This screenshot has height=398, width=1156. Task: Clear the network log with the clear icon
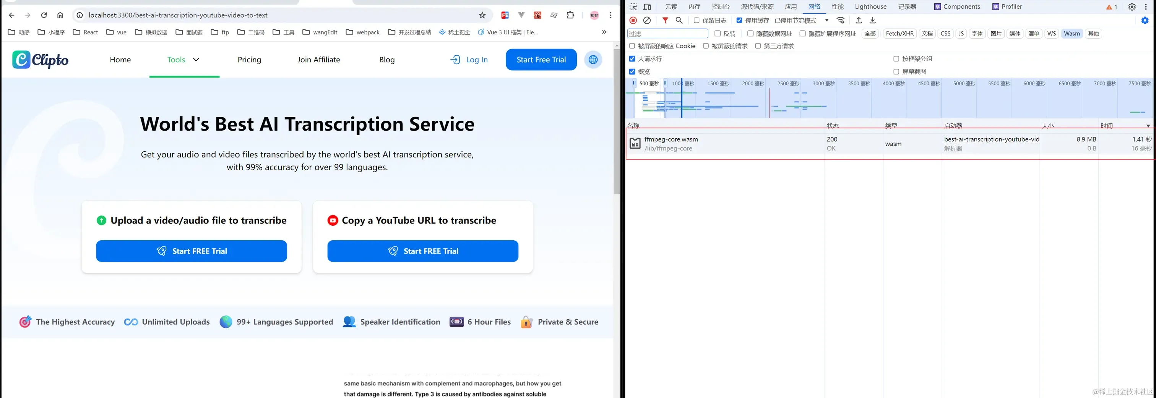[647, 20]
